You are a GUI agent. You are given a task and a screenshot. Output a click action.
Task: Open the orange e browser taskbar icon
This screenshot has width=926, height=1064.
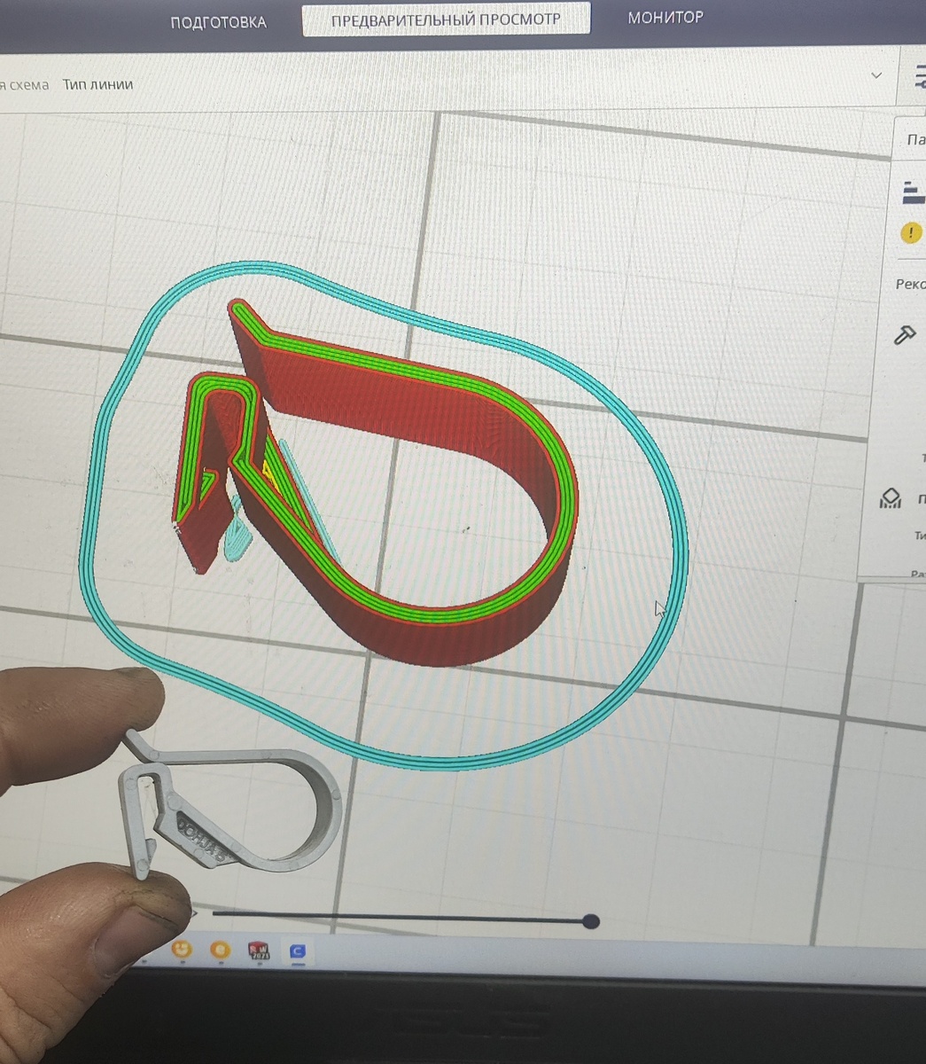tap(220, 951)
